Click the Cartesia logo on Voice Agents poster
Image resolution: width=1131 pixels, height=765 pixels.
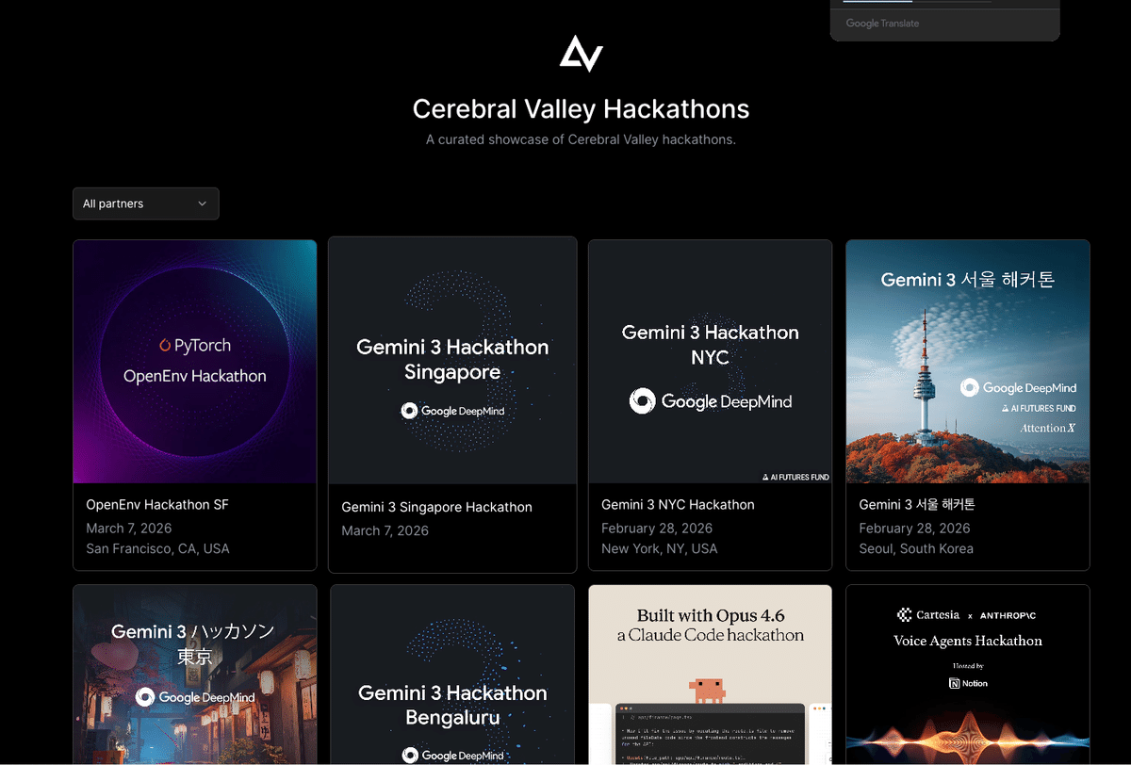pyautogui.click(x=929, y=615)
